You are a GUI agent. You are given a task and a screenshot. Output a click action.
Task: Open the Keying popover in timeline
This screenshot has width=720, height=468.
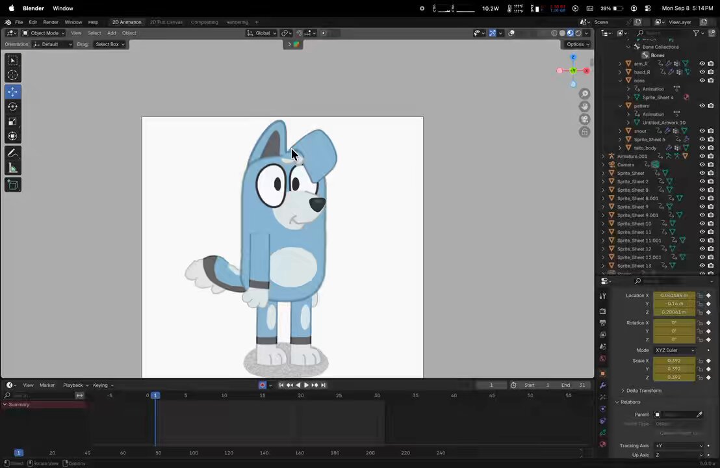click(103, 385)
